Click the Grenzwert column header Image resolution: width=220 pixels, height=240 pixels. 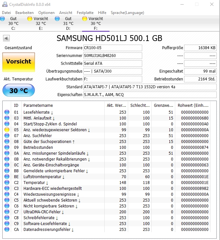pyautogui.click(x=163, y=105)
